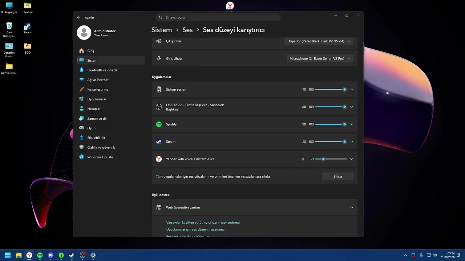The height and width of the screenshot is (261, 465).
Task: Click the OBS volume slider
Action: click(x=331, y=107)
